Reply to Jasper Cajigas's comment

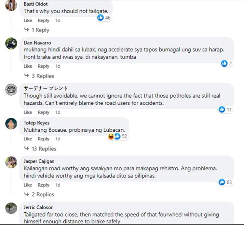[43, 185]
